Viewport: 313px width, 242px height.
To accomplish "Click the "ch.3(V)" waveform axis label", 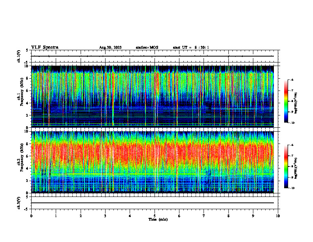I will [19, 203].
